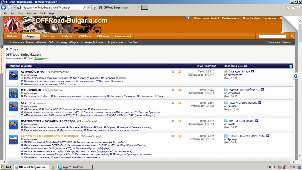Screen dimensions: 302x170
Task: Open the Бързи връзки dropdown
Action: click(x=117, y=42)
